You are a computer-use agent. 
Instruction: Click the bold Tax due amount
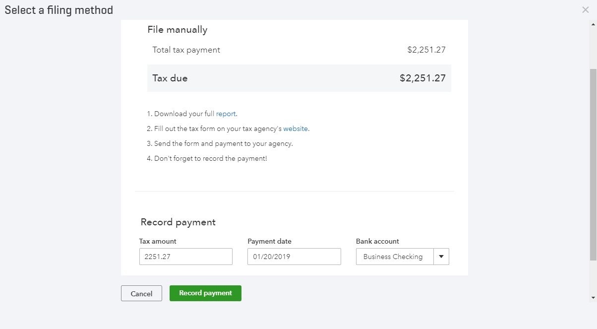click(x=422, y=78)
